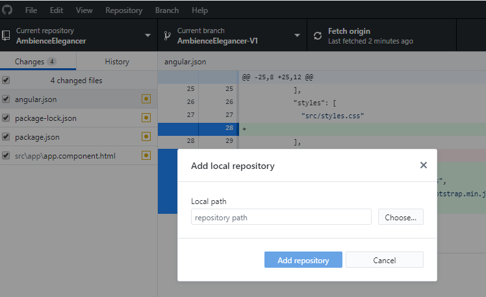
Task: Switch to the Changes tab
Action: (x=38, y=61)
